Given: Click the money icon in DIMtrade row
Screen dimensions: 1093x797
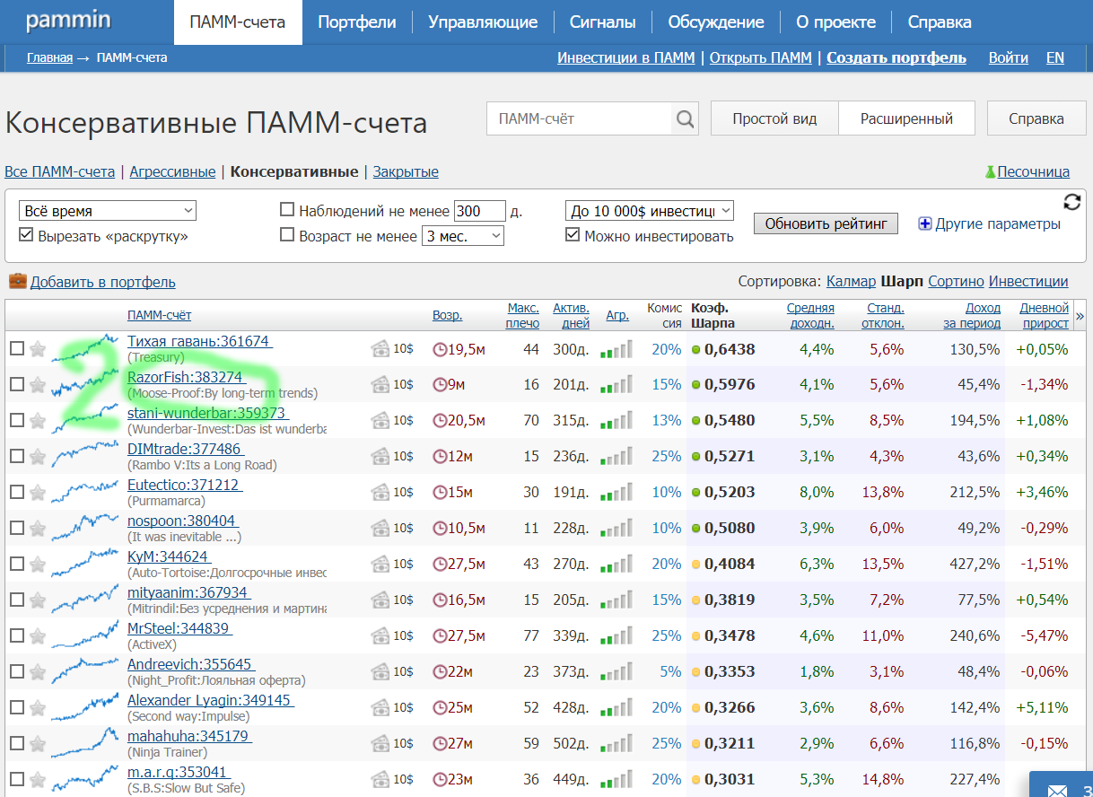Looking at the screenshot, I should (381, 456).
